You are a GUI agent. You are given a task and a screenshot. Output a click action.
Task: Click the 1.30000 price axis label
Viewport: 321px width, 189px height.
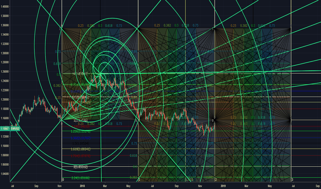point(5,53)
